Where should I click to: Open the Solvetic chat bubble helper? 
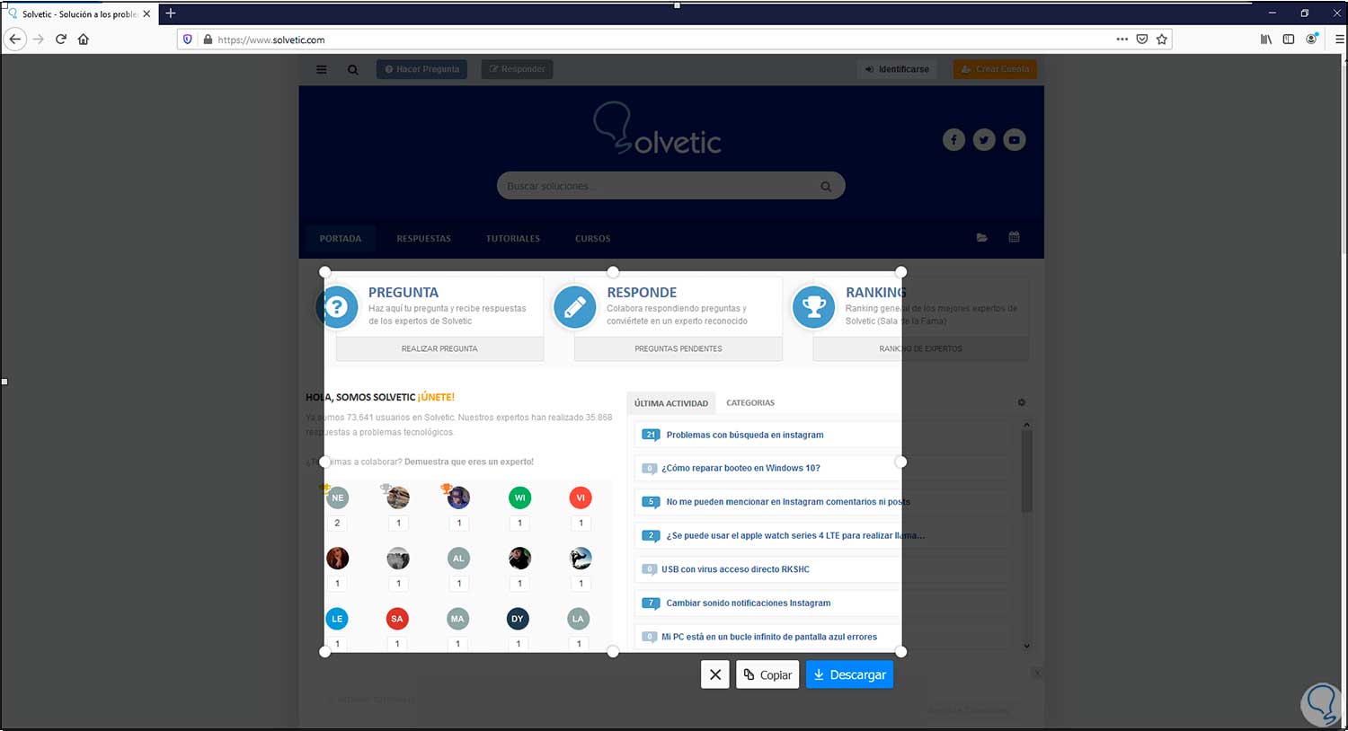(x=1320, y=705)
